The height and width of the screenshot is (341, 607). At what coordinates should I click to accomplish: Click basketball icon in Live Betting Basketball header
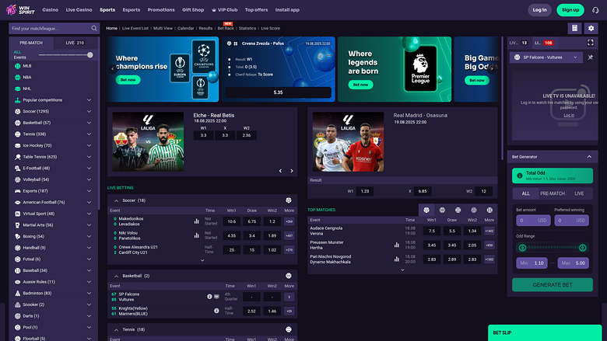[x=289, y=276]
